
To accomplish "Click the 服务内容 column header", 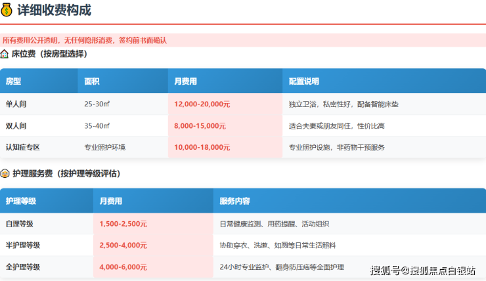I will point(234,201).
